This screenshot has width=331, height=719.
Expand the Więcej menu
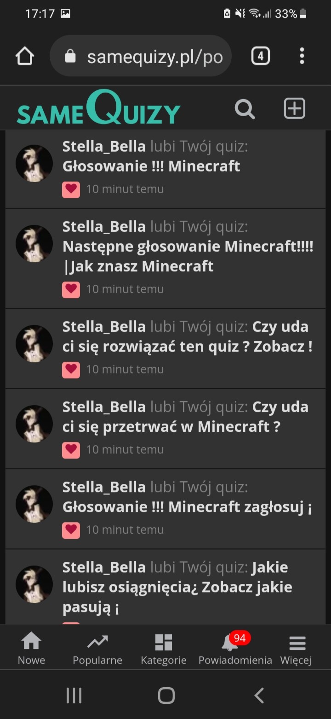point(297,648)
